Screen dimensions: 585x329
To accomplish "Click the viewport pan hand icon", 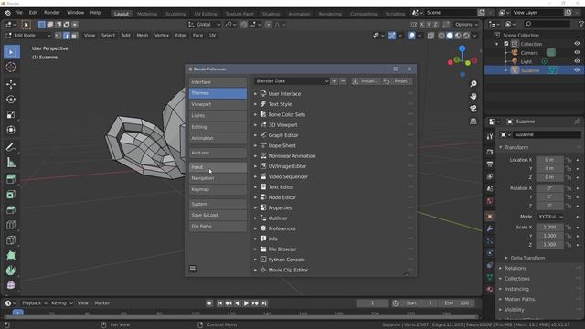I will coord(473,96).
